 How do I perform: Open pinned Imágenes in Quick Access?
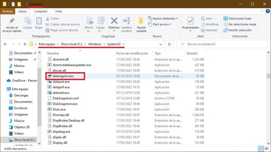pos(21,59)
